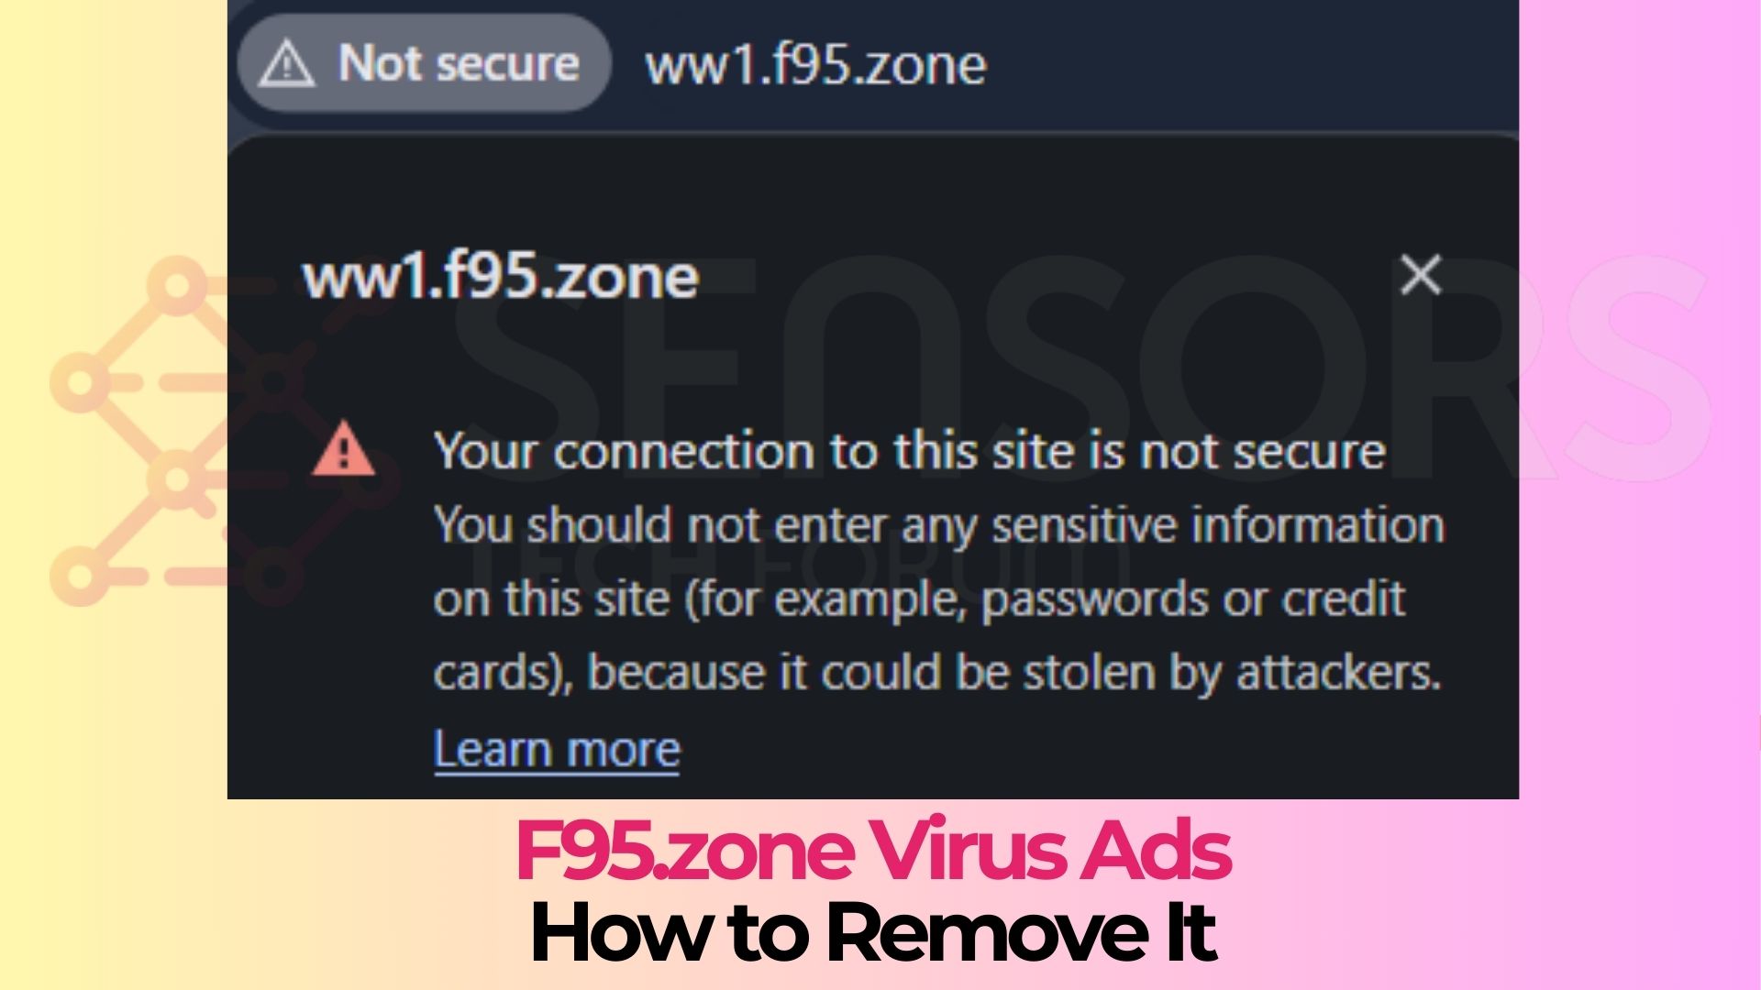Image resolution: width=1761 pixels, height=990 pixels.
Task: Click 'You should not enter any sensitive information' line
Action: pyautogui.click(x=939, y=525)
